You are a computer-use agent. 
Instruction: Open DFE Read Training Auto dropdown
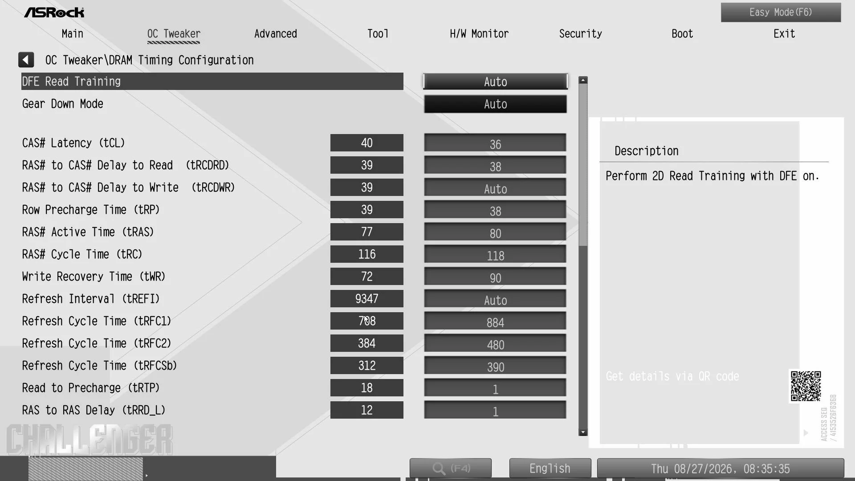click(495, 82)
